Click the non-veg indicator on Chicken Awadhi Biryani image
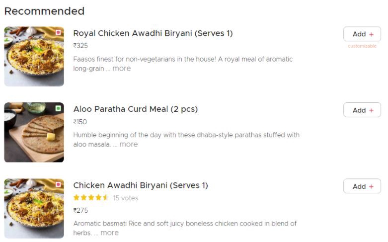 click(58, 184)
